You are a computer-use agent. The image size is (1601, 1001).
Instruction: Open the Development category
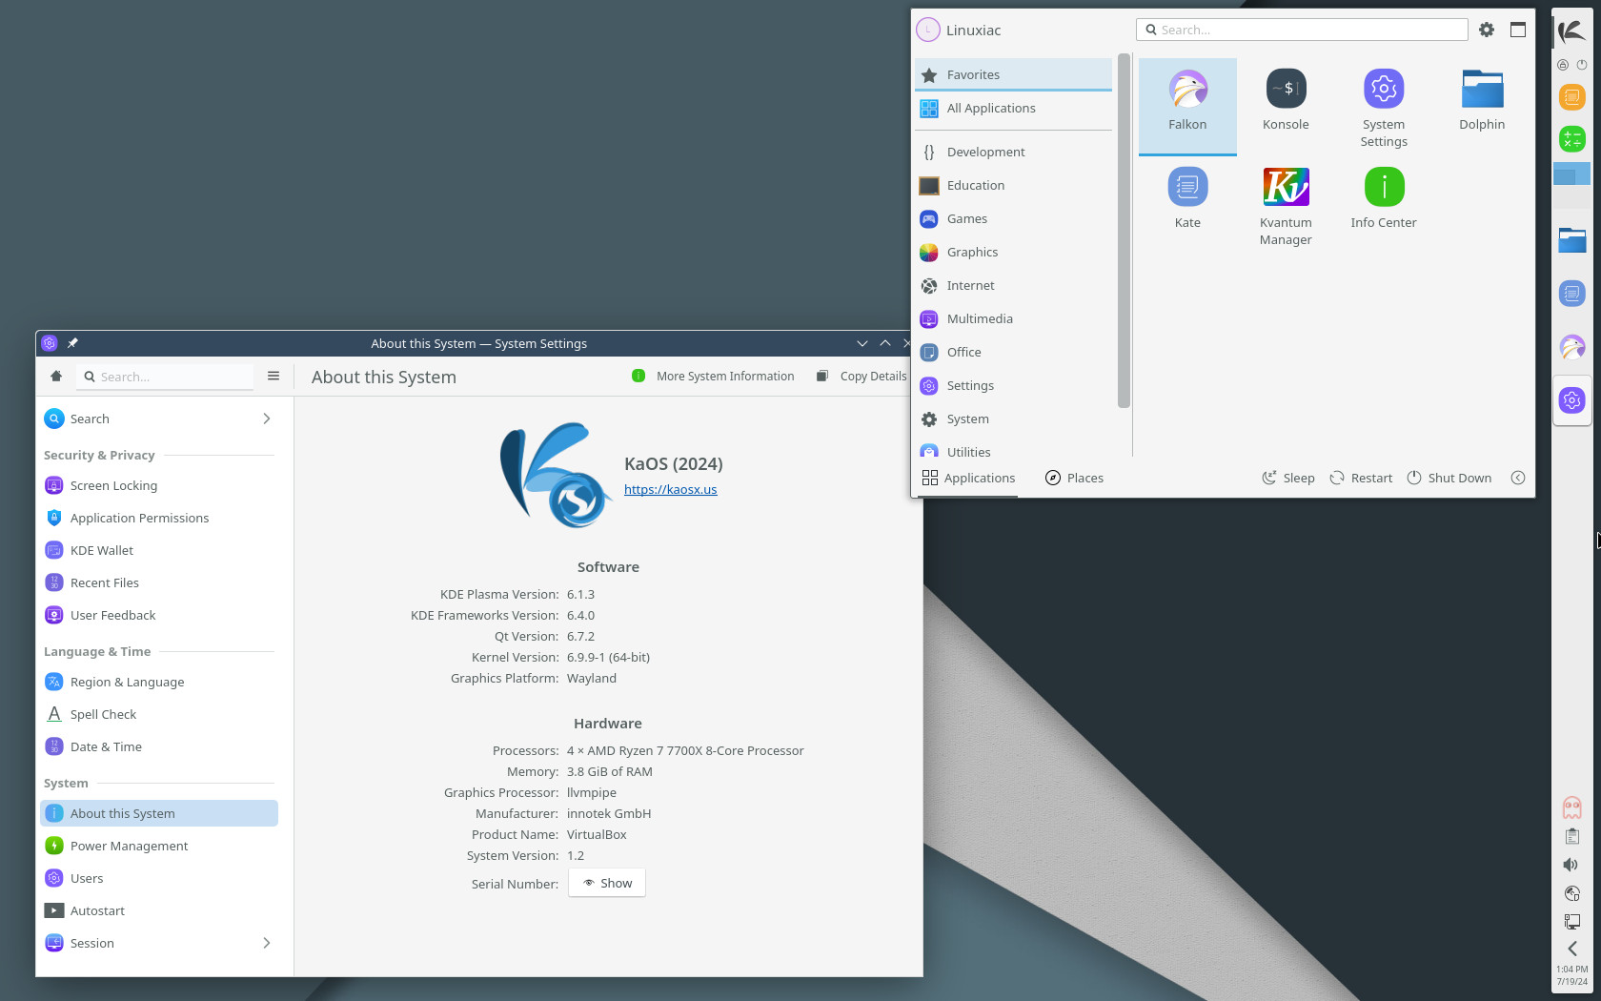(x=1013, y=152)
